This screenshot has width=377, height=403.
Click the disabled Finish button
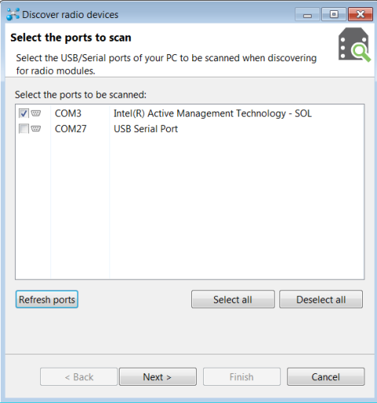(242, 377)
